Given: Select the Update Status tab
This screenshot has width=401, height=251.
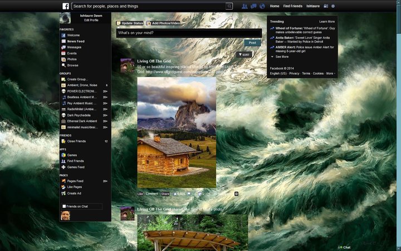Looking at the screenshot, I should [130, 23].
